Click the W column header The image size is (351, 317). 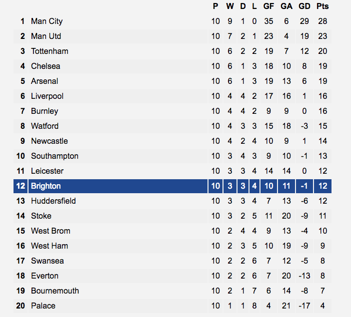pos(230,6)
